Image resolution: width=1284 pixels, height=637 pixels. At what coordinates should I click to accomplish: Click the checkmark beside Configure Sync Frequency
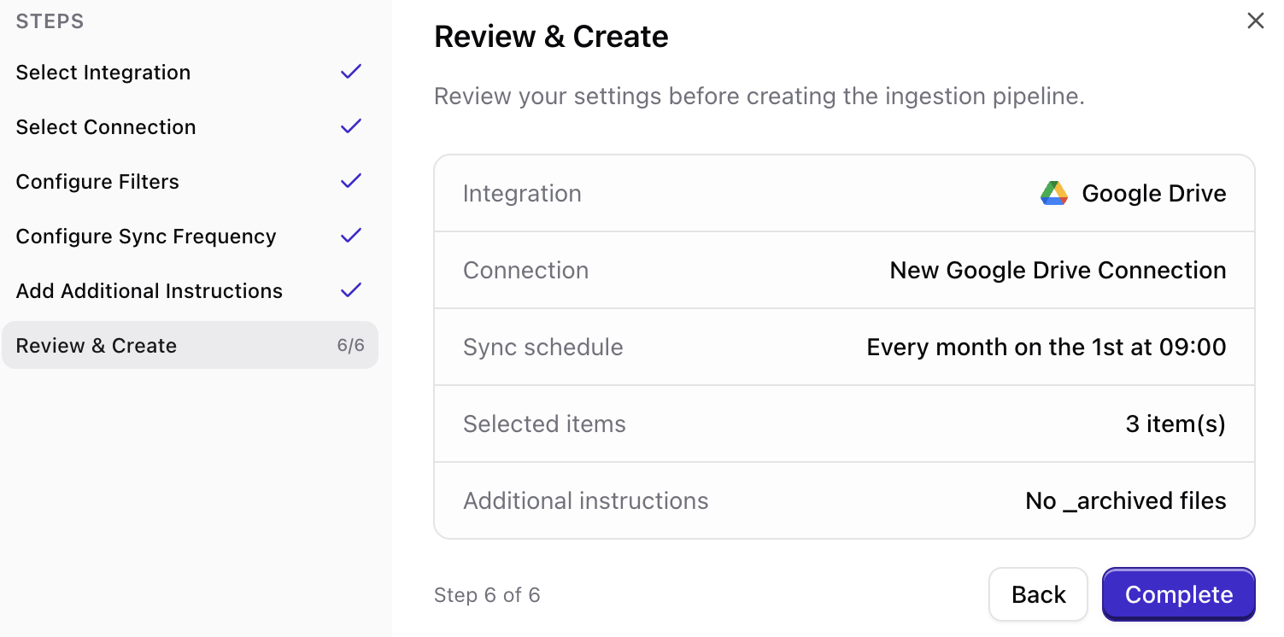(x=350, y=236)
